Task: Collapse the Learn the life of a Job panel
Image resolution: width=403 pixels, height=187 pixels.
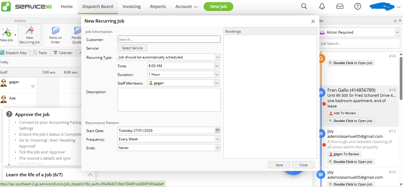Action: coord(90,175)
